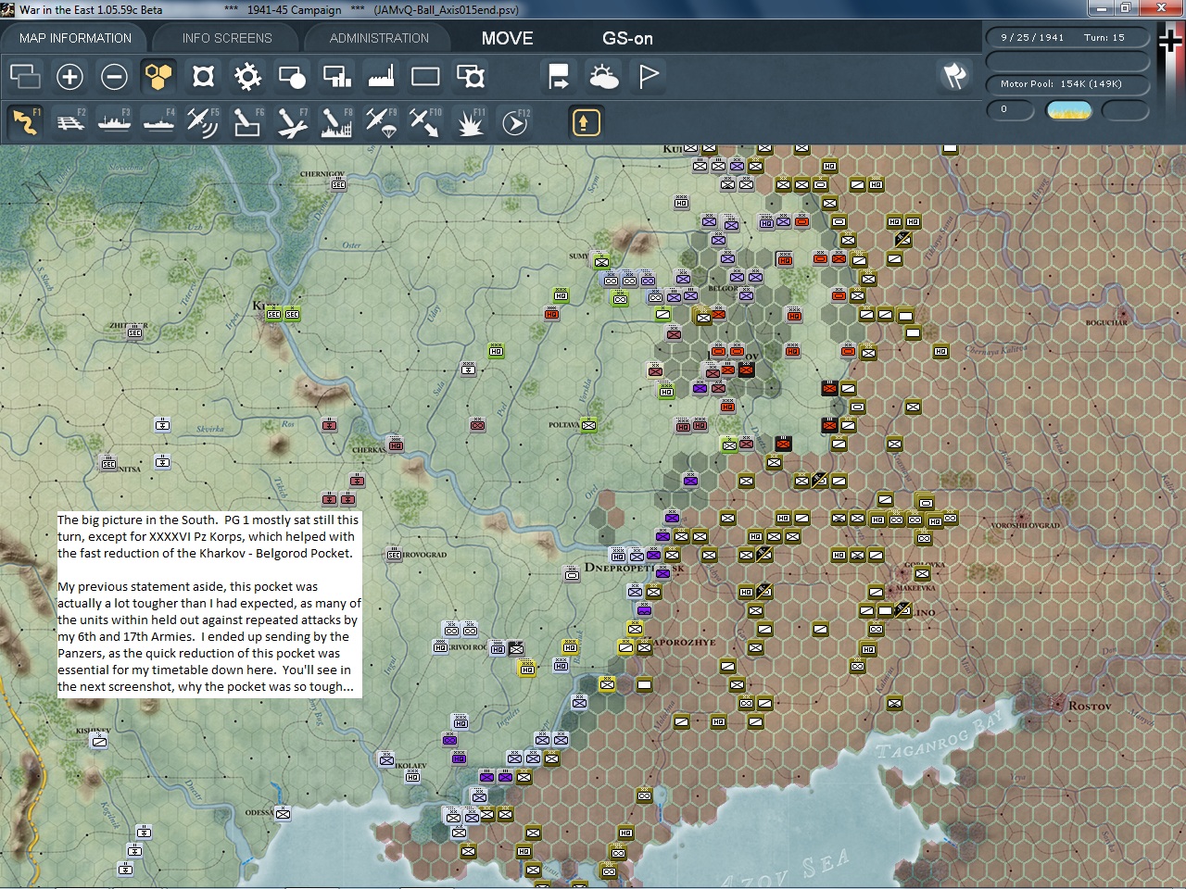This screenshot has height=889, width=1186.
Task: Select the unit counter at Poltava
Action: [588, 425]
